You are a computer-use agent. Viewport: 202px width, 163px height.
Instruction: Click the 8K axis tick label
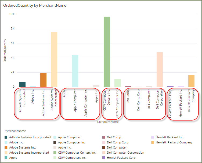[13, 28]
